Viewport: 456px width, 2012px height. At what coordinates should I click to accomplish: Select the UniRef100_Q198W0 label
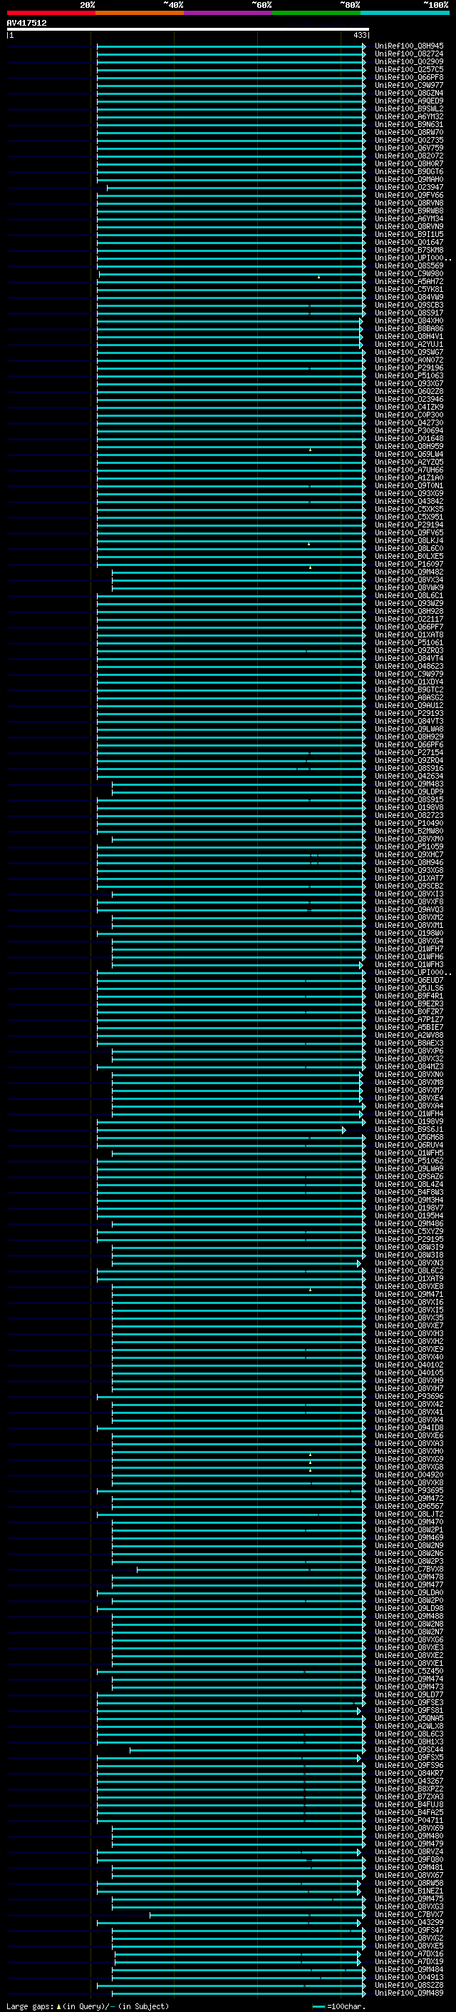click(x=409, y=934)
